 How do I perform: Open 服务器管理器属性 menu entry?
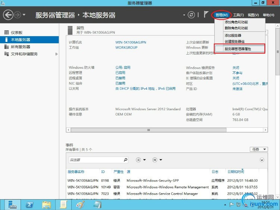(240, 49)
